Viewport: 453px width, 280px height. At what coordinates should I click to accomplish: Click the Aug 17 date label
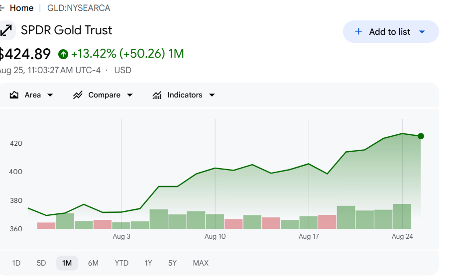tap(309, 236)
